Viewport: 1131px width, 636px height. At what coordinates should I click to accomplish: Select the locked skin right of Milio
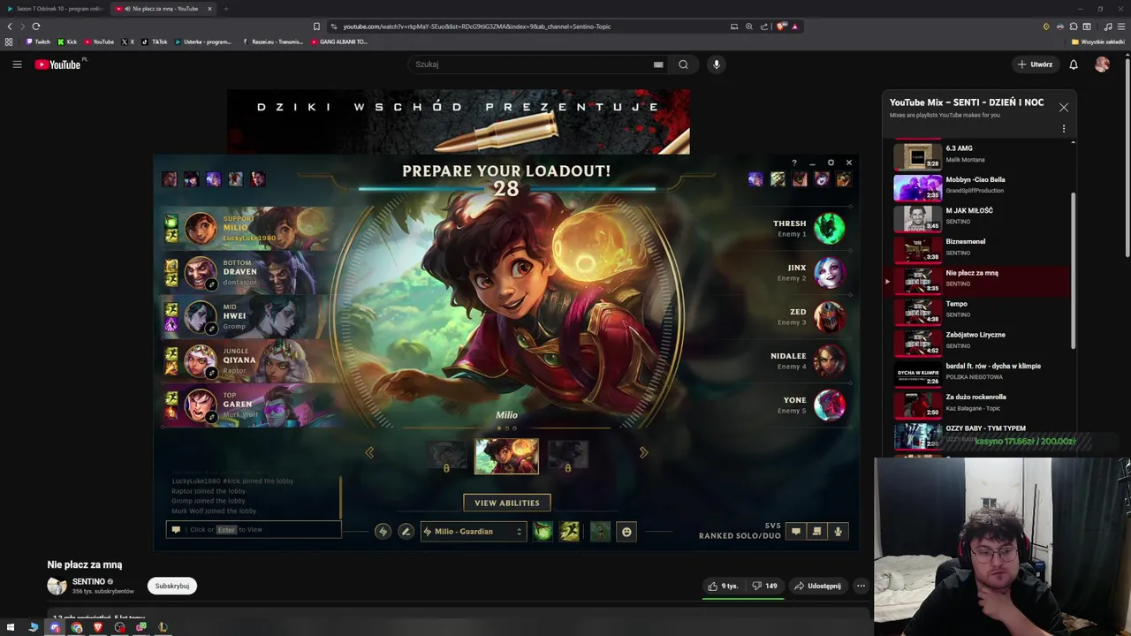[x=567, y=456]
